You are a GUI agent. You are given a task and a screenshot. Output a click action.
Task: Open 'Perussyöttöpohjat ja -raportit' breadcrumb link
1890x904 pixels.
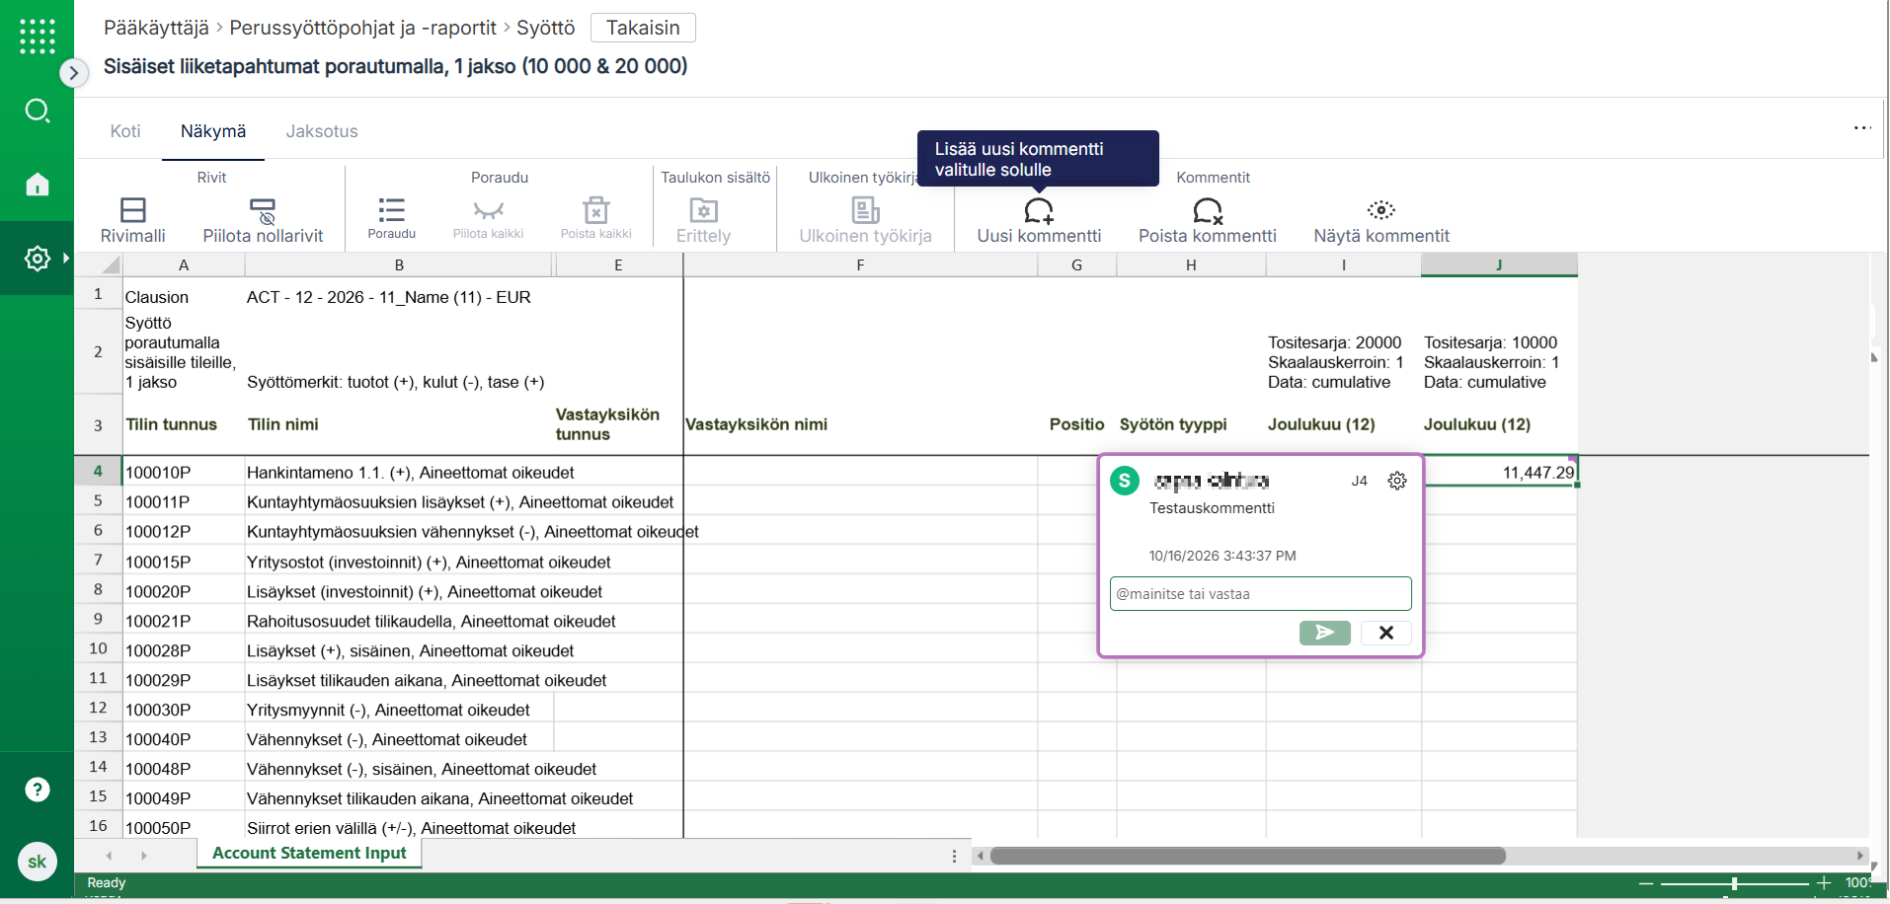(x=362, y=28)
